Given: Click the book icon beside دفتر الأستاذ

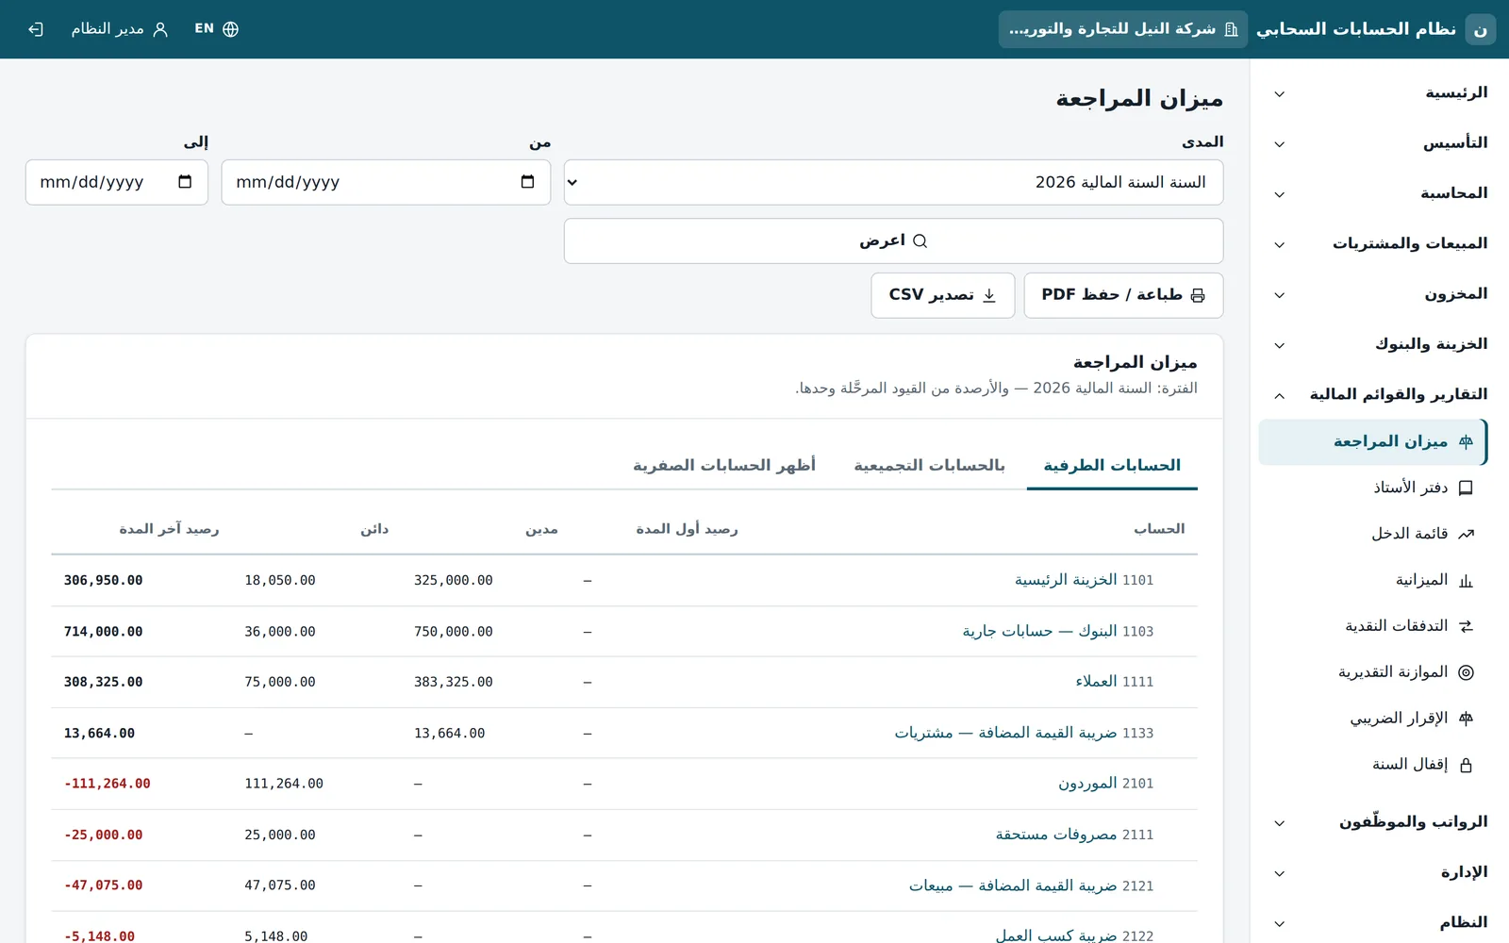Looking at the screenshot, I should click(1466, 488).
